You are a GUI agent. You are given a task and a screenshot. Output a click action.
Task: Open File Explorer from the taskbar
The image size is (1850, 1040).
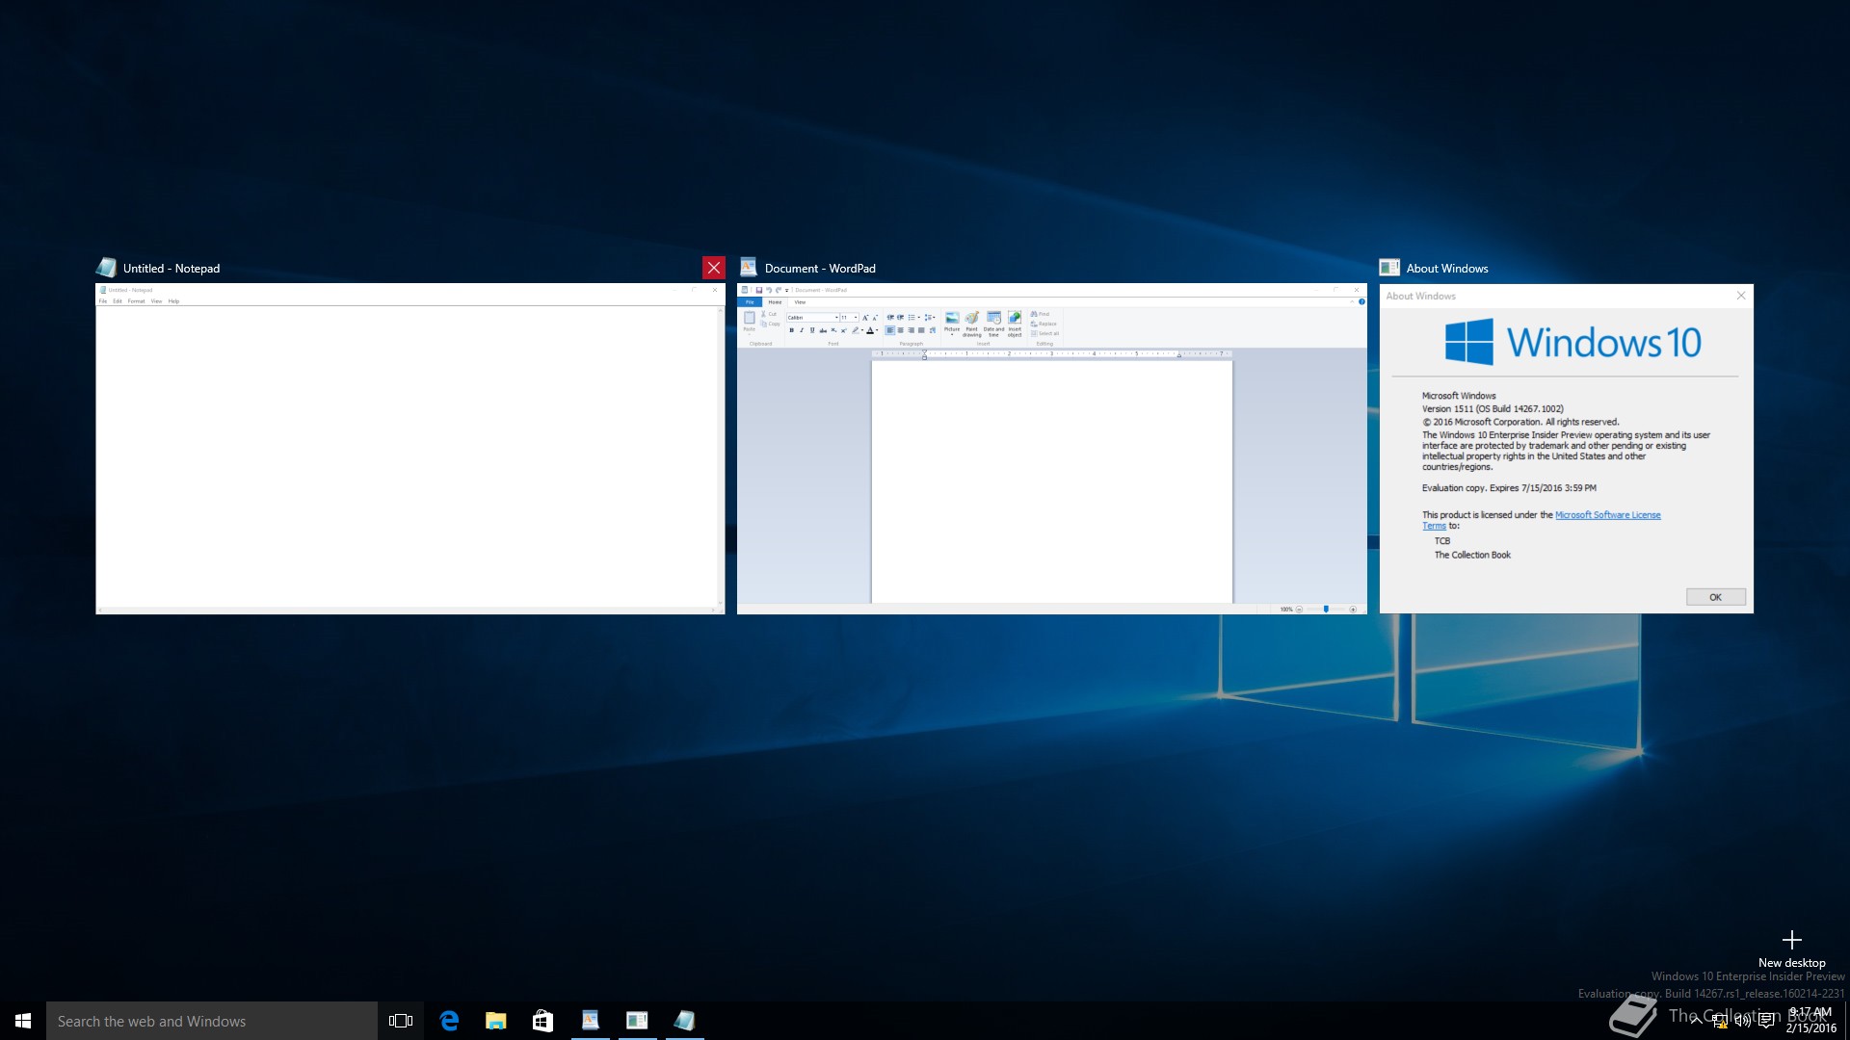496,1021
